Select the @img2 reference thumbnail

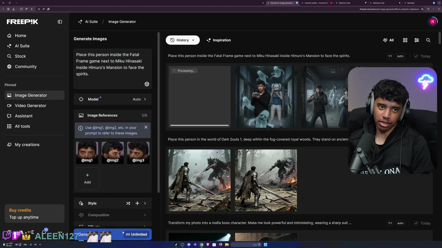pyautogui.click(x=113, y=153)
